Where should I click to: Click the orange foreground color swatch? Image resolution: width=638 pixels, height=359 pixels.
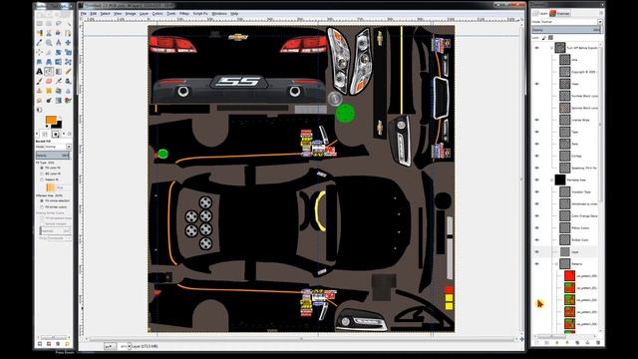coord(51,120)
